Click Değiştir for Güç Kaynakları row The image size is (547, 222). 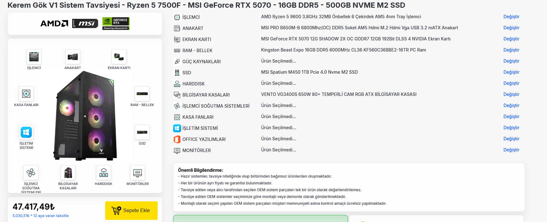tap(511, 61)
